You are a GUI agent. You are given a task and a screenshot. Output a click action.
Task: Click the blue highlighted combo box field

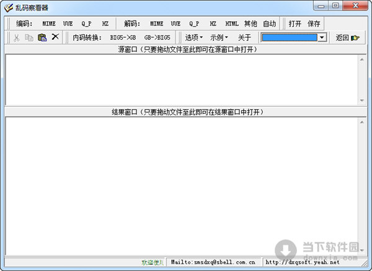[x=290, y=37]
